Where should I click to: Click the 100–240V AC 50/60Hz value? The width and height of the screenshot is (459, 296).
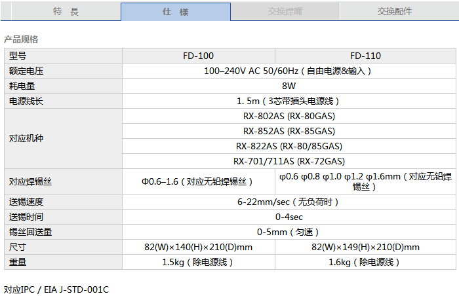289,71
